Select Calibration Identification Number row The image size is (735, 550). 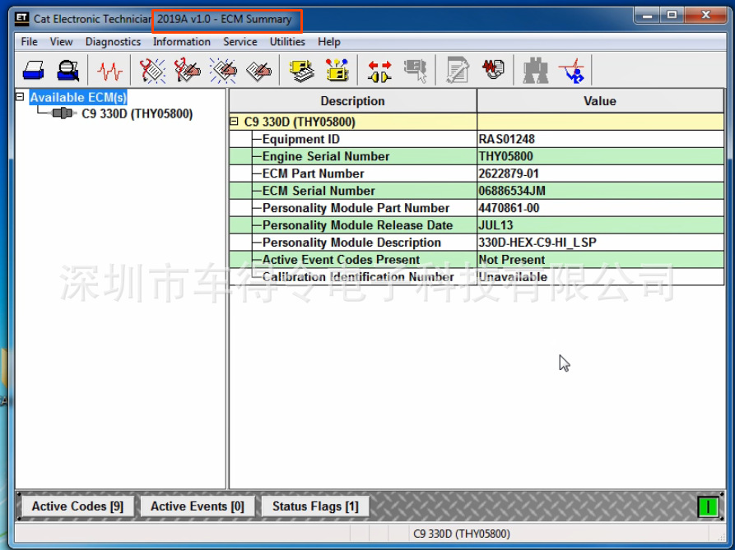(477, 277)
